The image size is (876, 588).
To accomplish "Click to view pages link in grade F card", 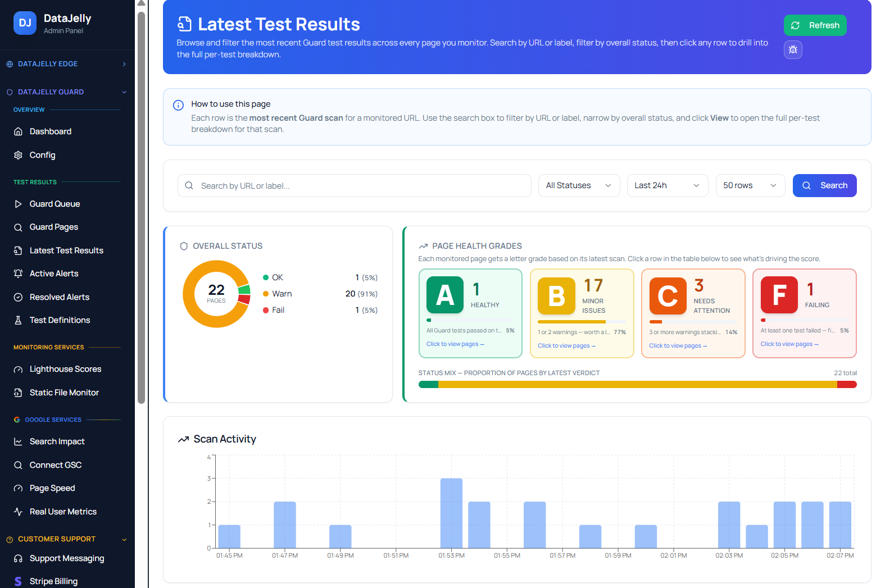I will (x=789, y=344).
